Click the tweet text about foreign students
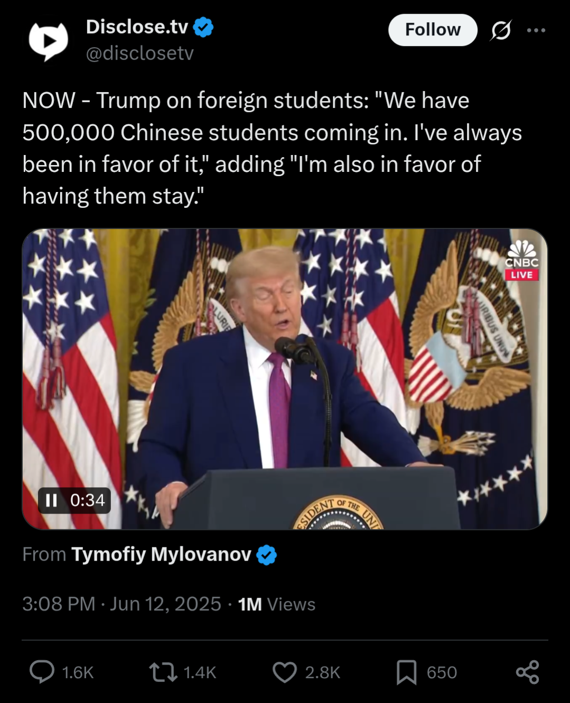This screenshot has width=570, height=703. click(272, 148)
